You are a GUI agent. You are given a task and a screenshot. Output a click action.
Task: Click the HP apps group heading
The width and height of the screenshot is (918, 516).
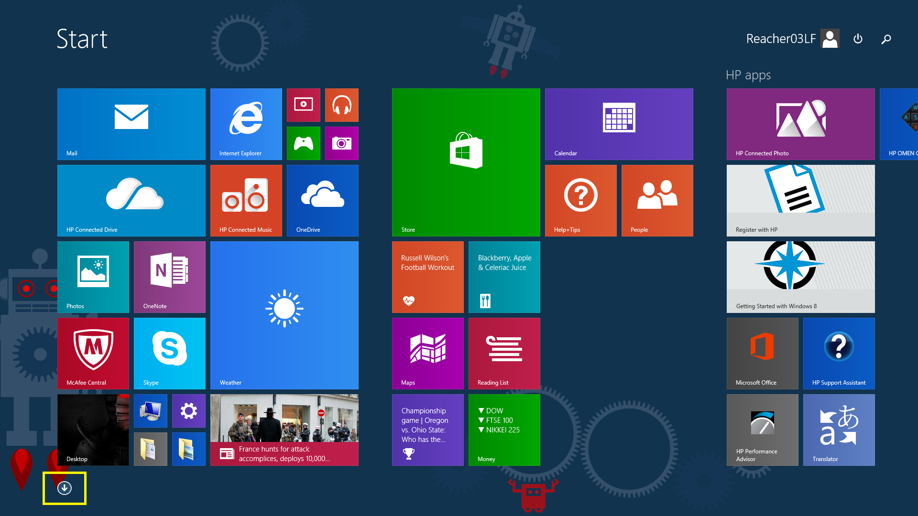click(x=748, y=75)
